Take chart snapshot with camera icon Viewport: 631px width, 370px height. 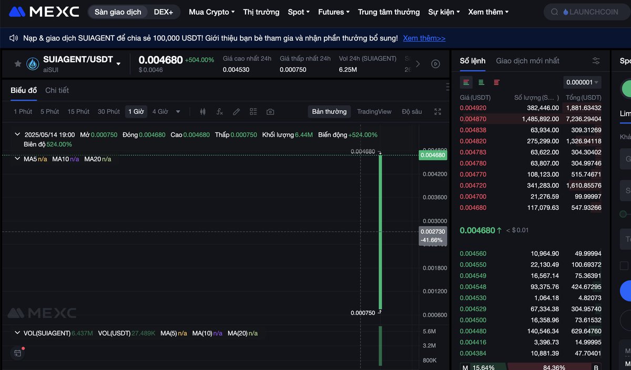[270, 111]
